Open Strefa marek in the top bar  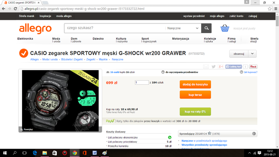click(27, 16)
